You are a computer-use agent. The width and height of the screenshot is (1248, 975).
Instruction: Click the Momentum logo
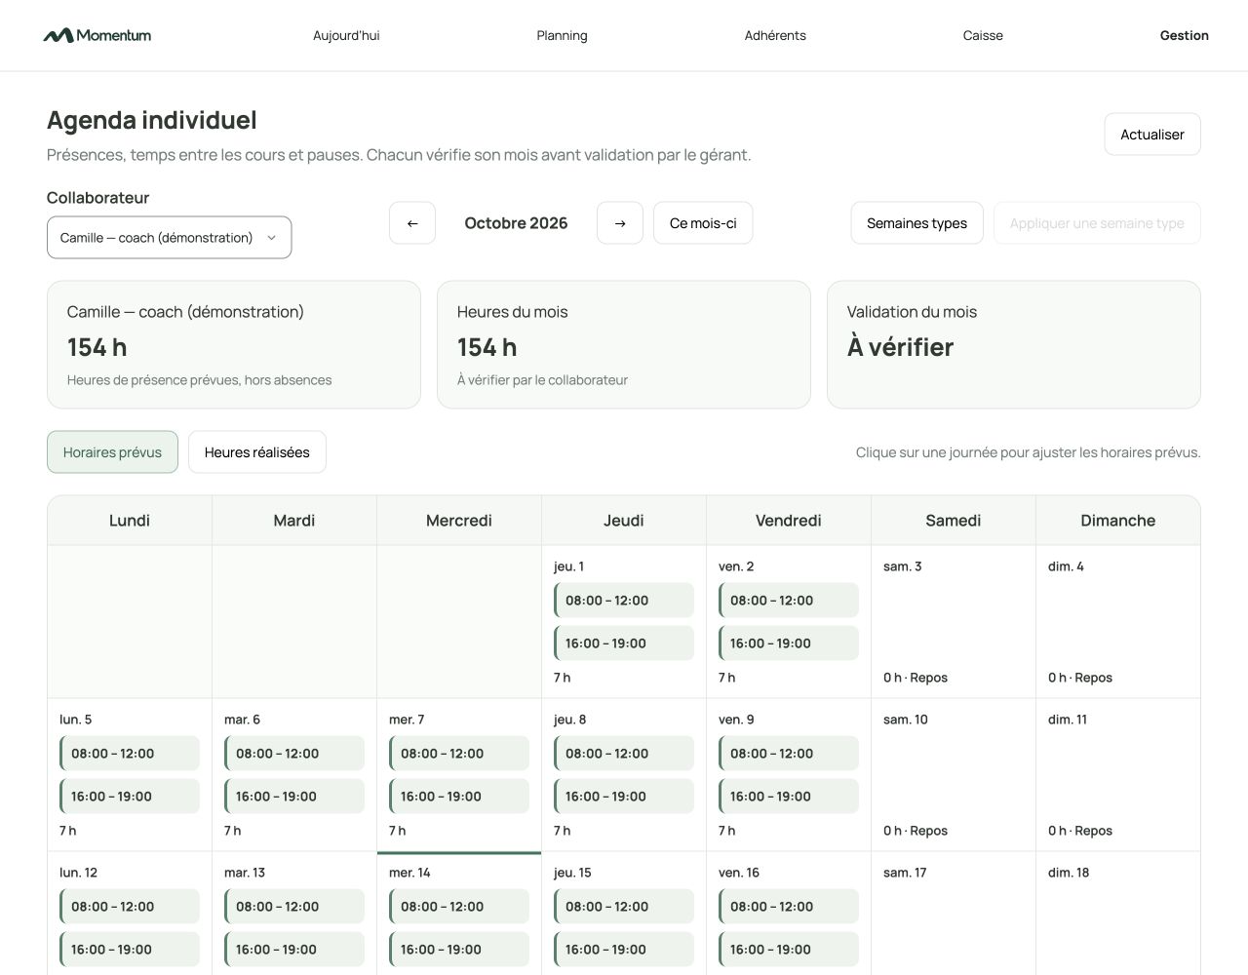[97, 35]
